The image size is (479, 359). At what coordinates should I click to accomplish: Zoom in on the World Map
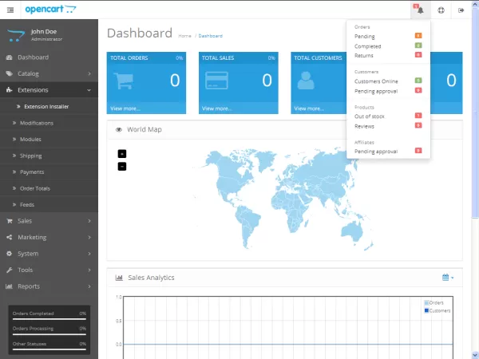121,153
